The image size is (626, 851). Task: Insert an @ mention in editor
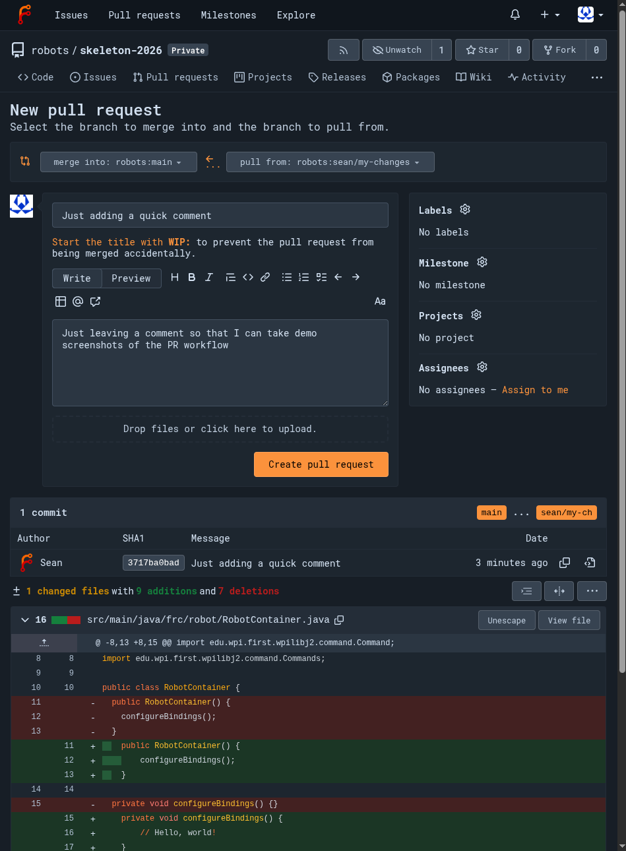coord(78,301)
